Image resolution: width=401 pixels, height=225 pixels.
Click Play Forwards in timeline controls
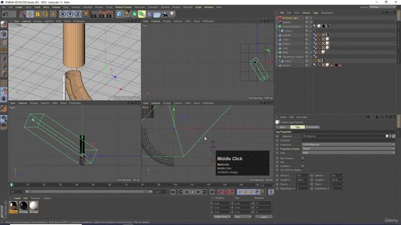click(x=192, y=192)
